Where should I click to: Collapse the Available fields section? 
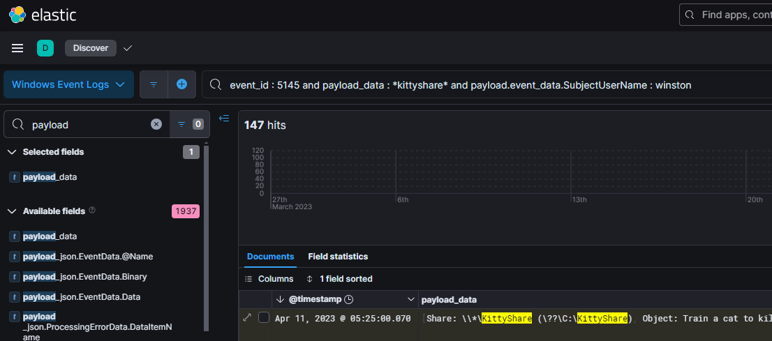click(x=13, y=211)
